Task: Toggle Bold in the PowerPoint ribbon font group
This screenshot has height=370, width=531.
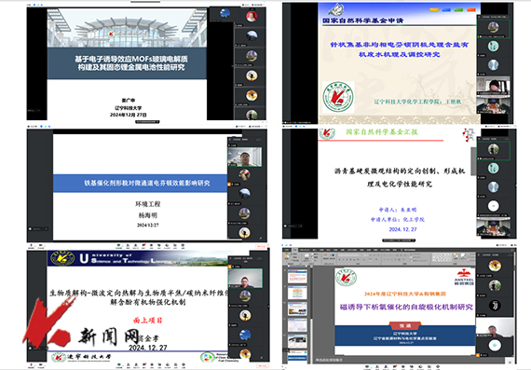Action: (x=339, y=259)
